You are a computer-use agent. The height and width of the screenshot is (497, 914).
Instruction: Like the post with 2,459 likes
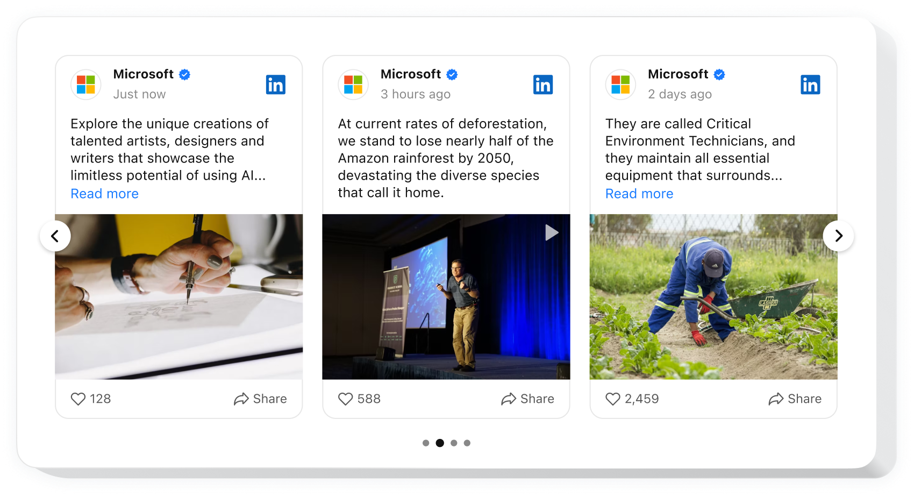613,399
